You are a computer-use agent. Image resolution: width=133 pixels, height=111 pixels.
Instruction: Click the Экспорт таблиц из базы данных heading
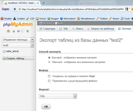81,40
